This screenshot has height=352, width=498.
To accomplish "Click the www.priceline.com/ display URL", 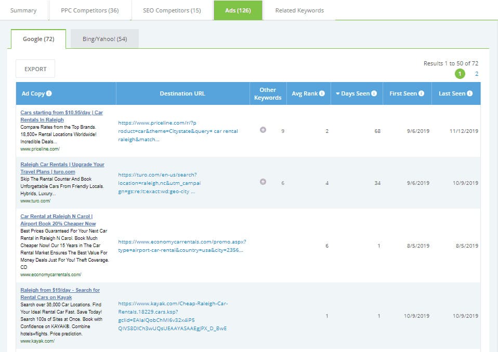I will 40,148.
